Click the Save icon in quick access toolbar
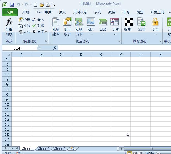Viewport: 171px width, 154px height. [12, 5]
